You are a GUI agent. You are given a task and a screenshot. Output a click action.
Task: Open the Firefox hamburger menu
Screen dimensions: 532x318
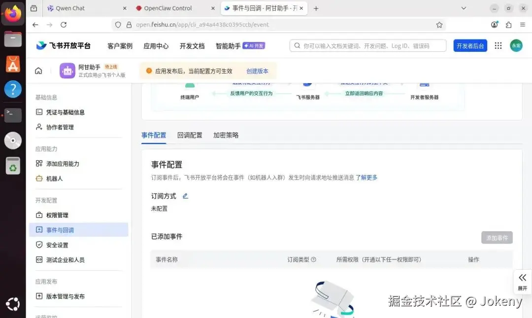[523, 25]
